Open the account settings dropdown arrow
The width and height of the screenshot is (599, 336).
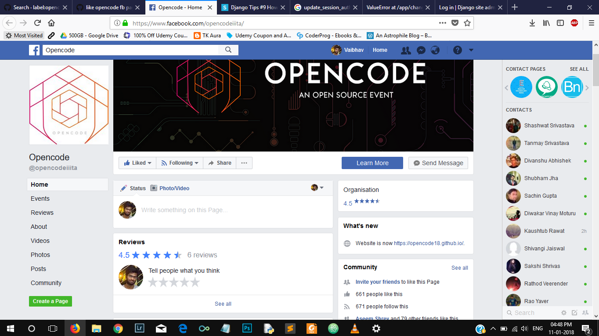471,50
